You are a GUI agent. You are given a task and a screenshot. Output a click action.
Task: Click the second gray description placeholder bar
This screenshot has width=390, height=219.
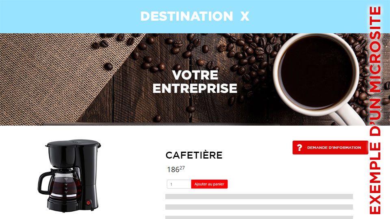[x=259, y=207]
